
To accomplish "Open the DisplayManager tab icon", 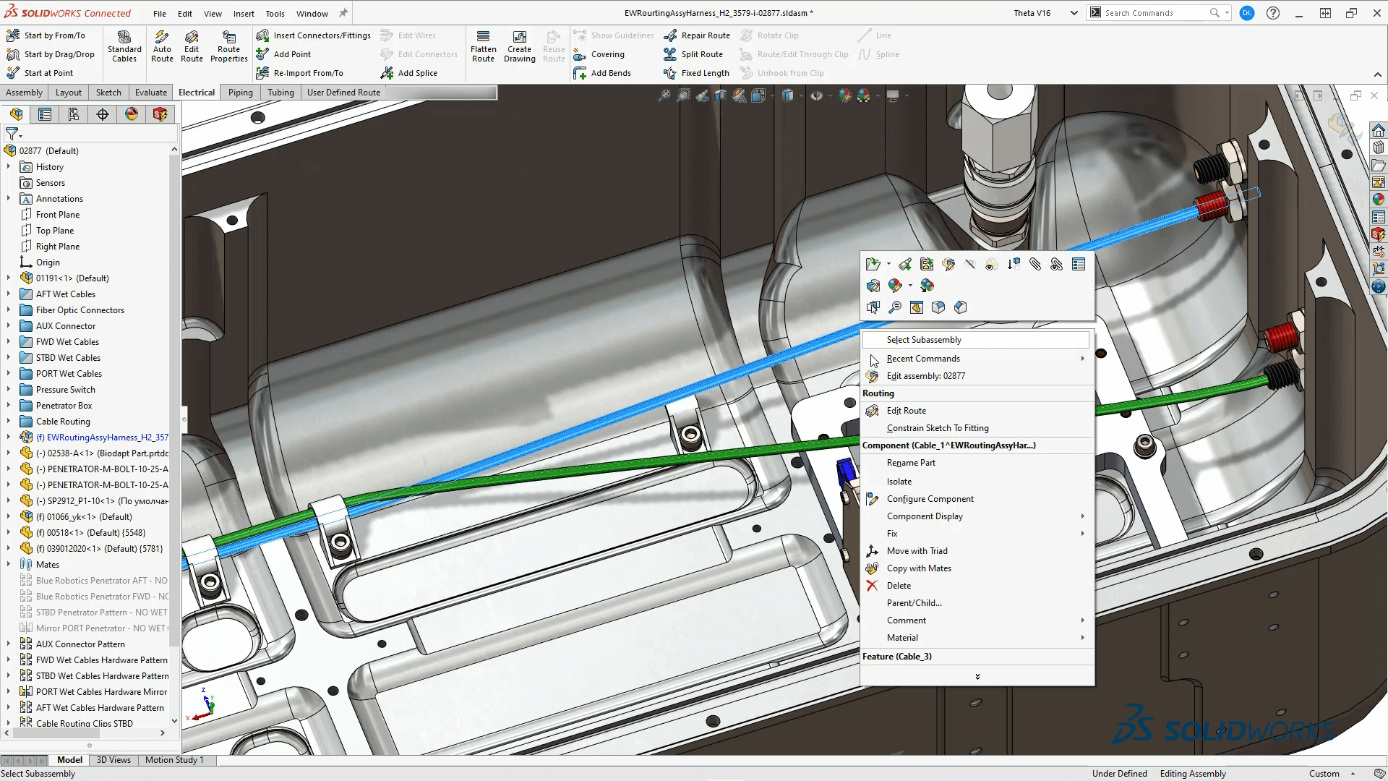I will (132, 114).
